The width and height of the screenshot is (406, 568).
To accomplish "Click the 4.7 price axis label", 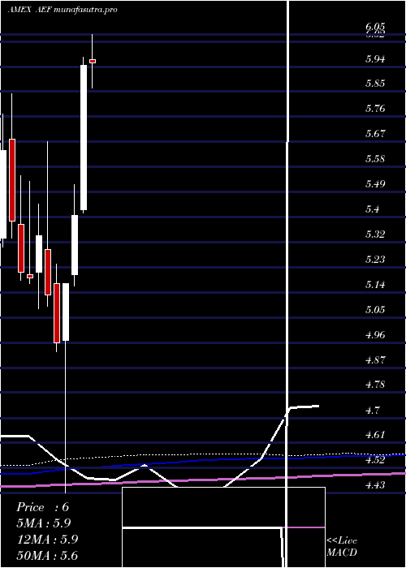I will 373,411.
